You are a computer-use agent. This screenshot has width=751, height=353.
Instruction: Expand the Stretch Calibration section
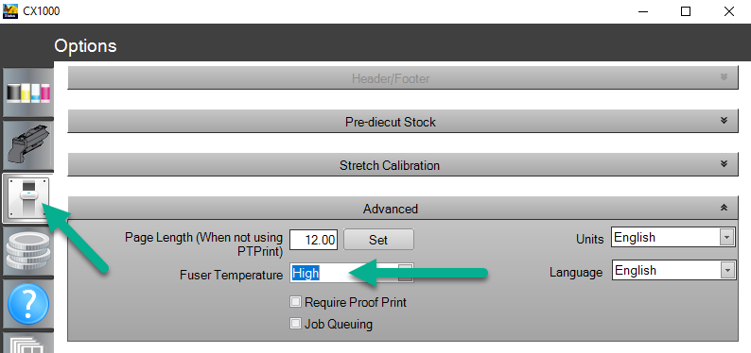pos(403,165)
